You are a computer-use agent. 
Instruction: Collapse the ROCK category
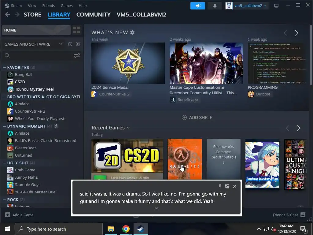4,200
